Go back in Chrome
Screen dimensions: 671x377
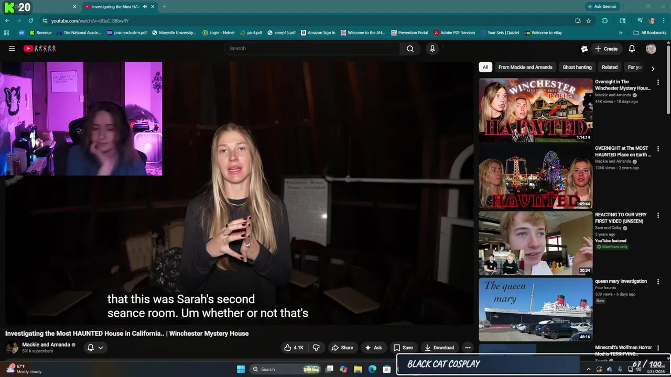point(7,20)
